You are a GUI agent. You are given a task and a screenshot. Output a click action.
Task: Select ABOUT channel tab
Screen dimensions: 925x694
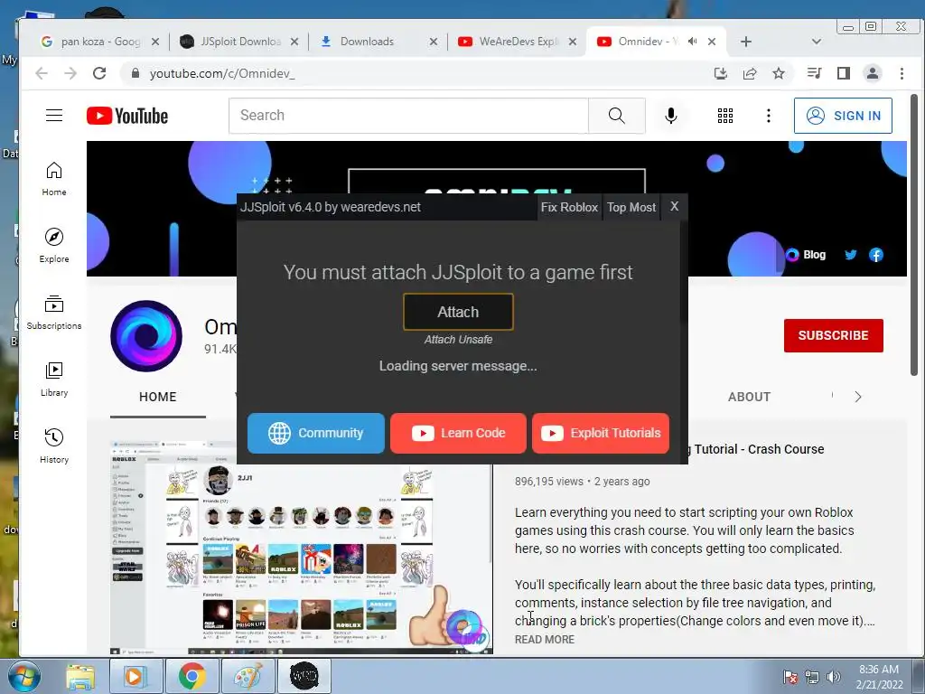[x=749, y=398]
